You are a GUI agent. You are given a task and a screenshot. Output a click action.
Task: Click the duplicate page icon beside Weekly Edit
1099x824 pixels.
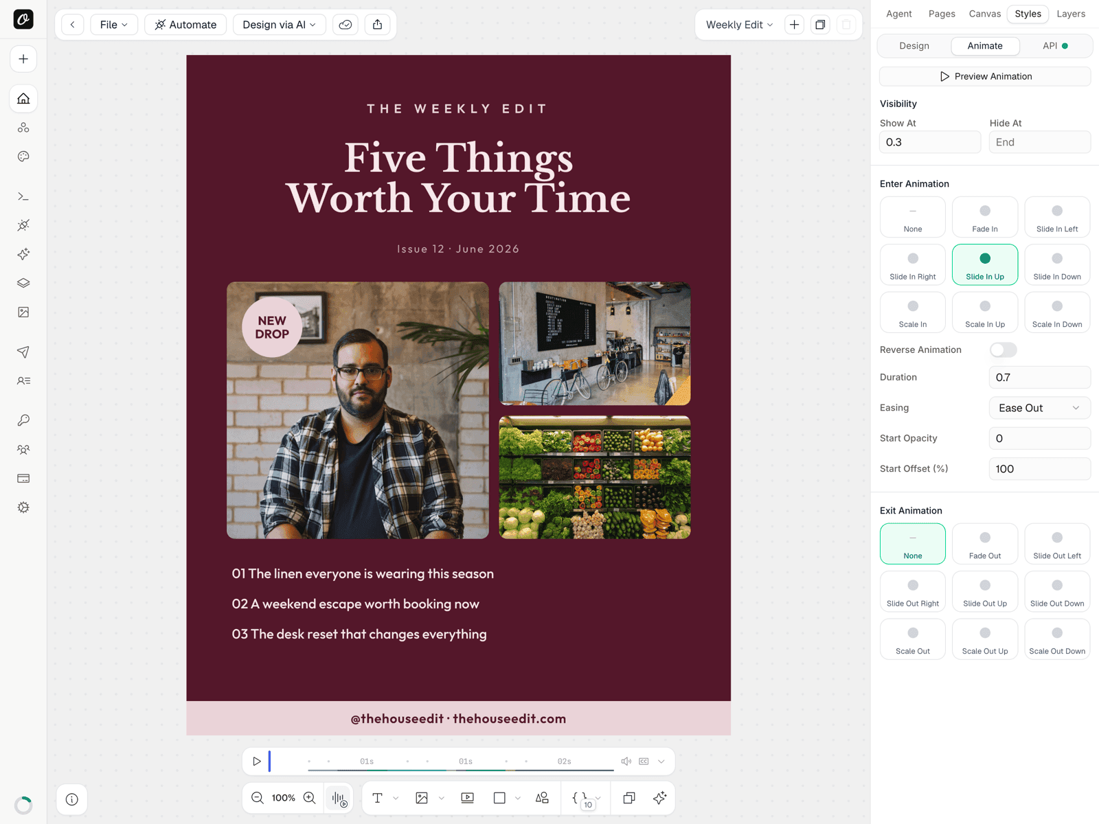click(820, 25)
